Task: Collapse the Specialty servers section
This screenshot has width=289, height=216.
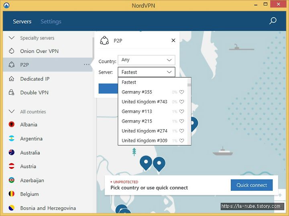Action: 12,38
